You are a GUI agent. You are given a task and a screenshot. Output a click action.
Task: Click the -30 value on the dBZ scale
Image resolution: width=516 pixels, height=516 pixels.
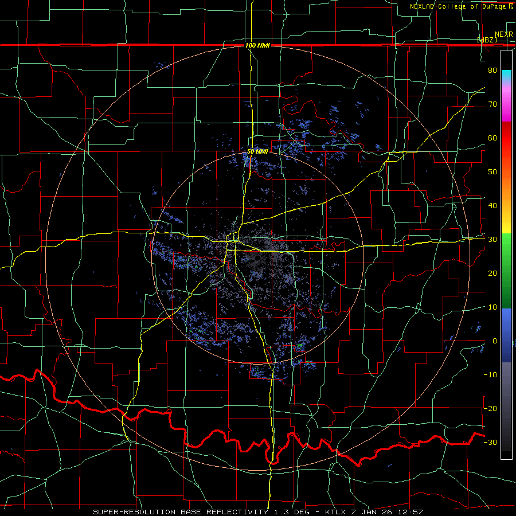(490, 442)
